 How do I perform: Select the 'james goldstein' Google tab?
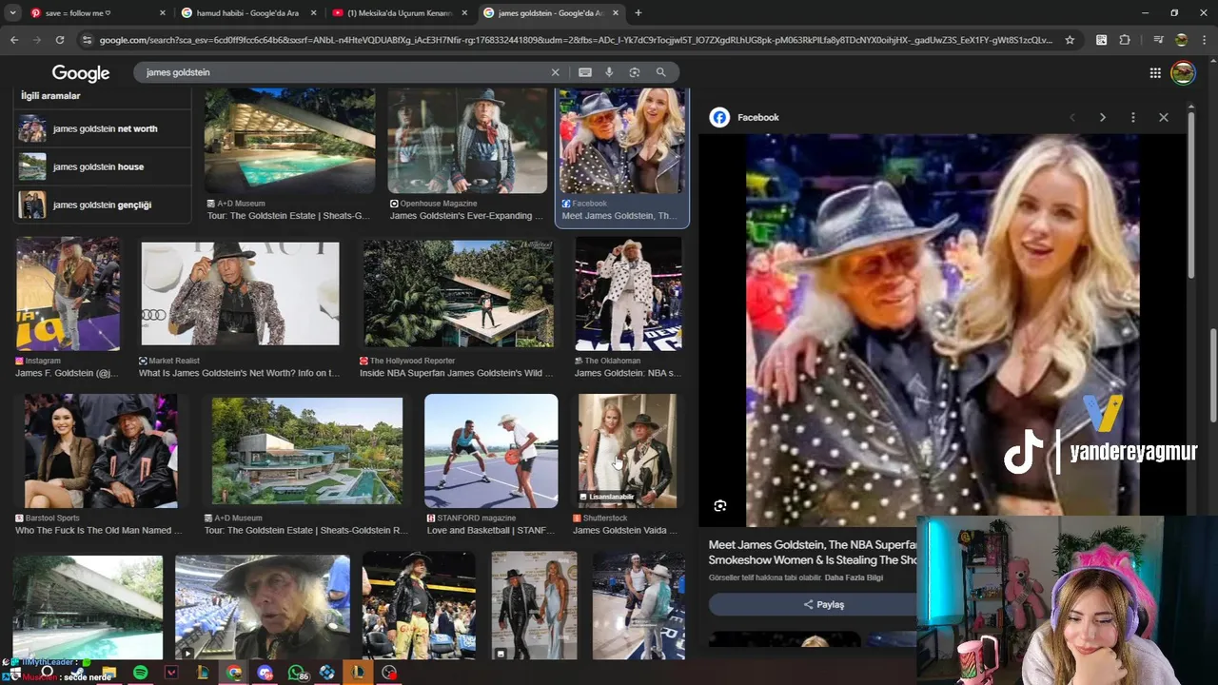(551, 12)
